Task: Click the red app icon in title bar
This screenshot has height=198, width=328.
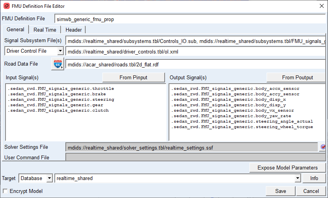Action: pyautogui.click(x=7, y=6)
